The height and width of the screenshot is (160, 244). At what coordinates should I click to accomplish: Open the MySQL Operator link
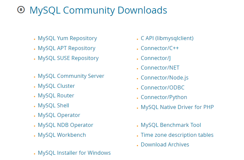click(59, 115)
